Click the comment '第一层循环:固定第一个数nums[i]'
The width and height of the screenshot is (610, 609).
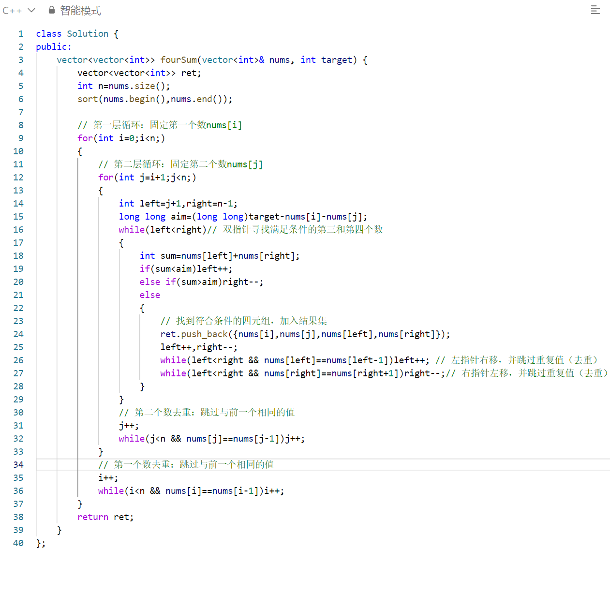(x=160, y=125)
